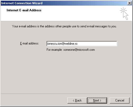133x107 pixels.
Task: Click the Internet E-mail Address heading
Action: [x=24, y=10]
